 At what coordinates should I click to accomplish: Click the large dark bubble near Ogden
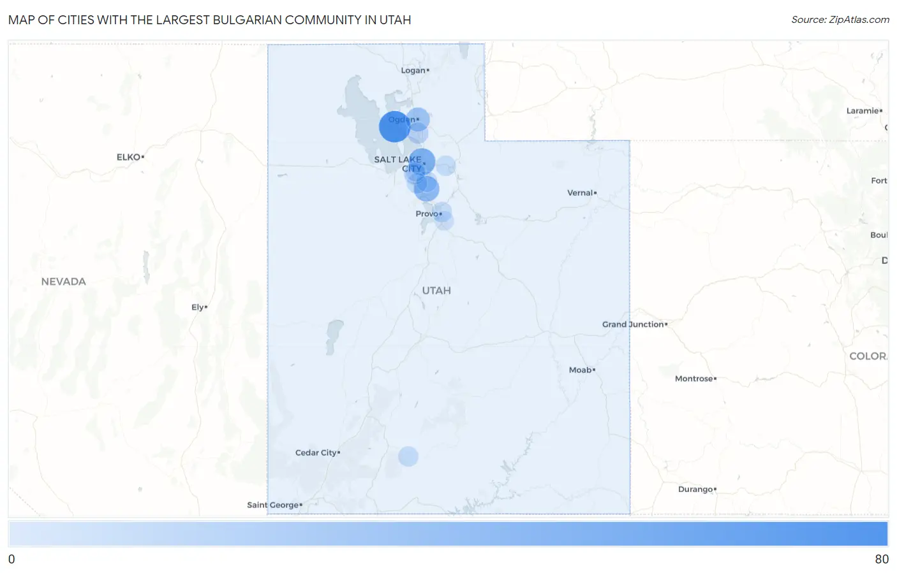(x=394, y=126)
